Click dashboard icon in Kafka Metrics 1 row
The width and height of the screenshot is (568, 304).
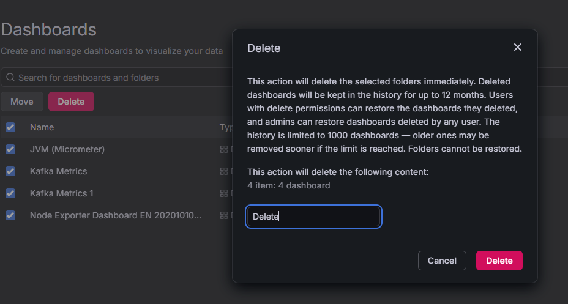tap(224, 194)
